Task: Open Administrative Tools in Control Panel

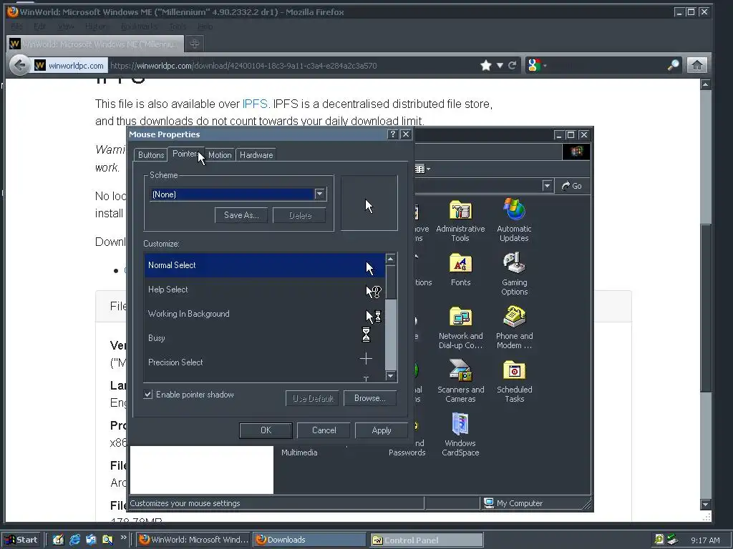Action: point(460,220)
